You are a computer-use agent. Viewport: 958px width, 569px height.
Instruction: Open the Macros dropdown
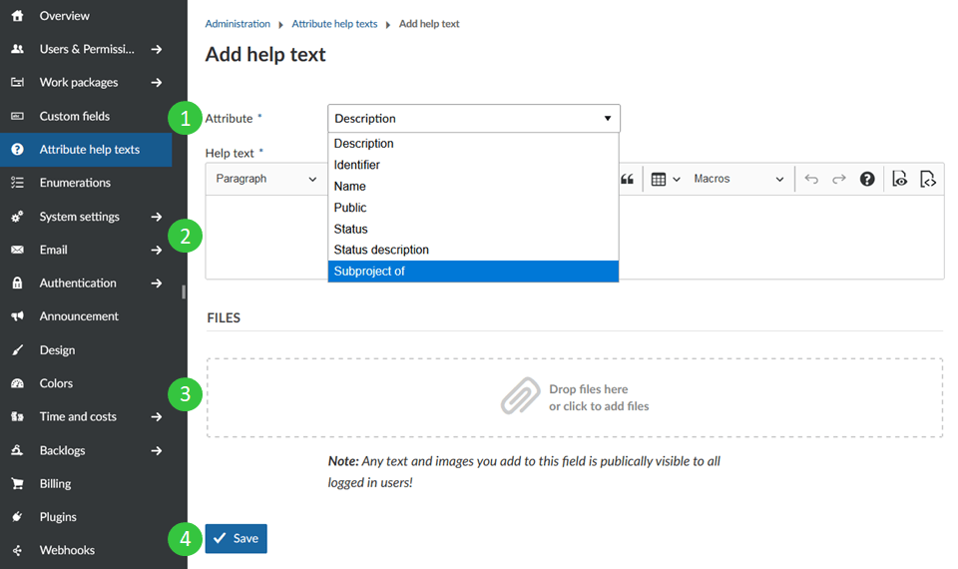(738, 180)
